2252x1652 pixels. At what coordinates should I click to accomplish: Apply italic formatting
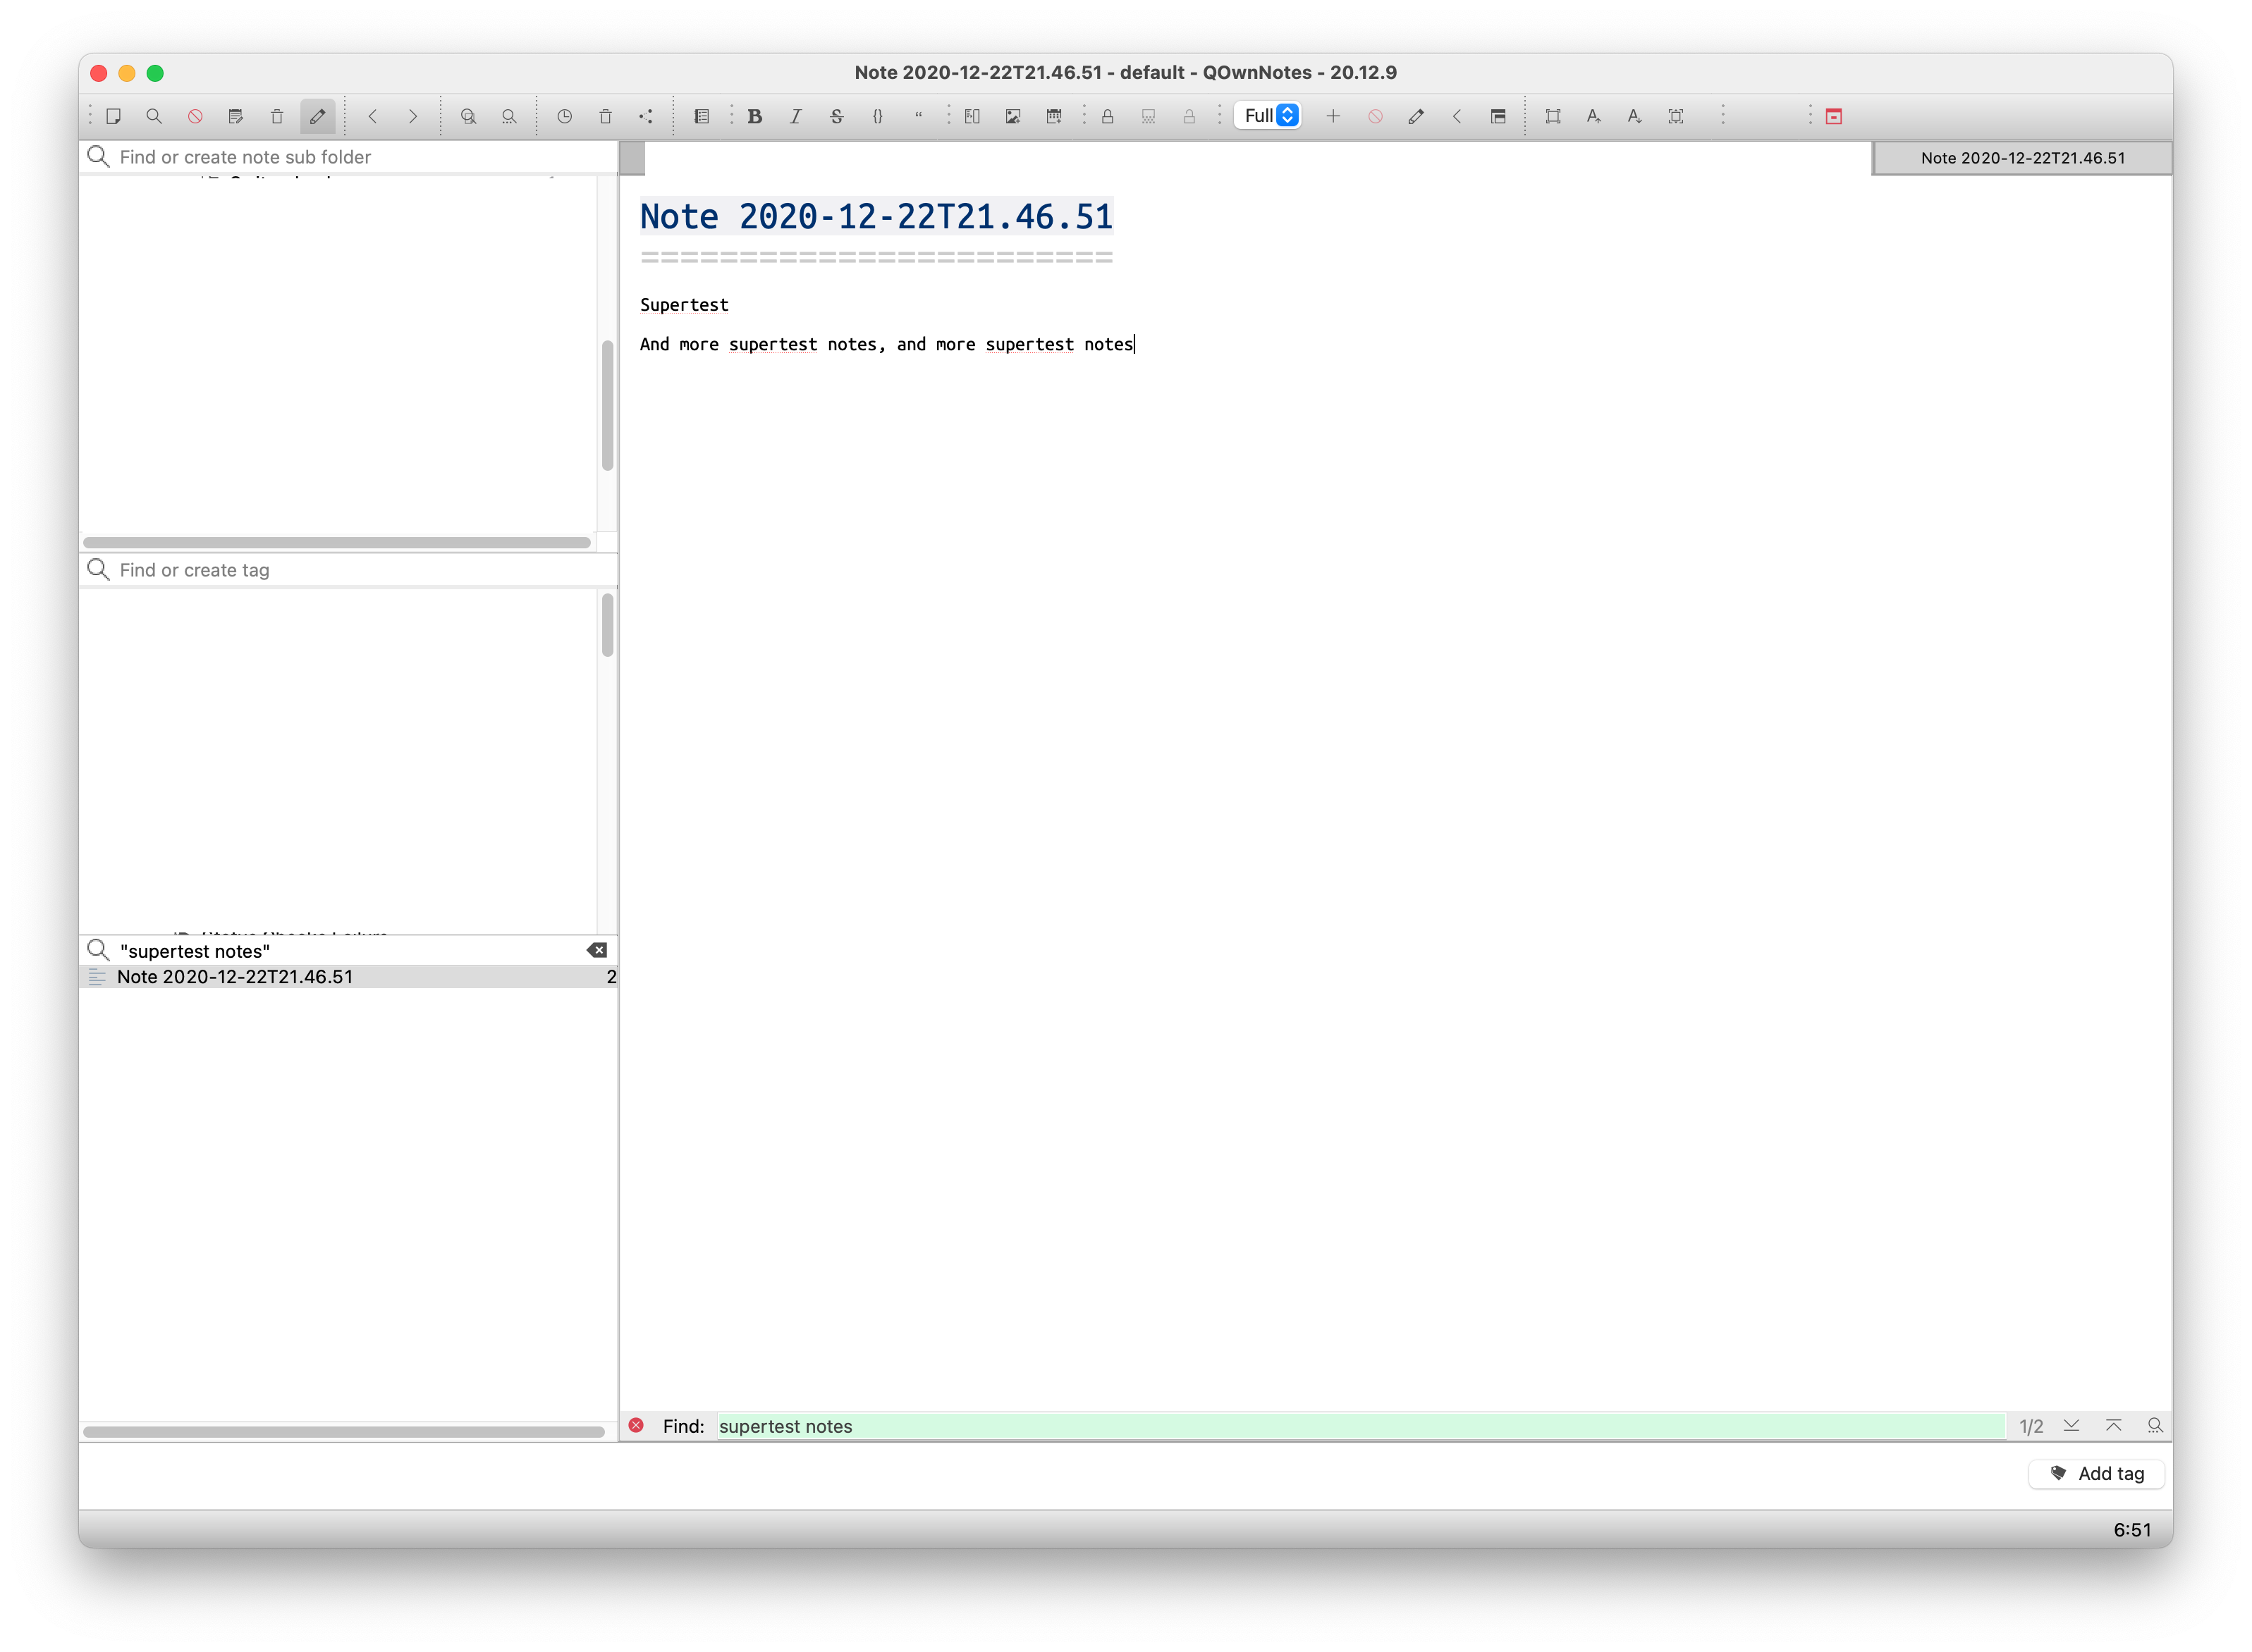click(796, 116)
